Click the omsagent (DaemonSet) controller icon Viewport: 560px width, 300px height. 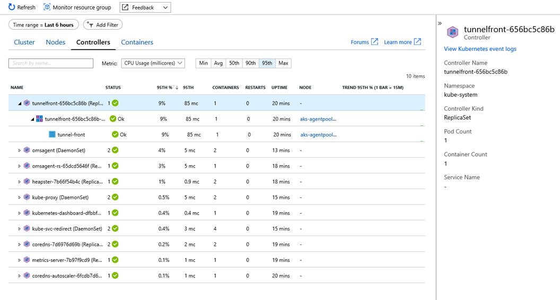pos(27,150)
